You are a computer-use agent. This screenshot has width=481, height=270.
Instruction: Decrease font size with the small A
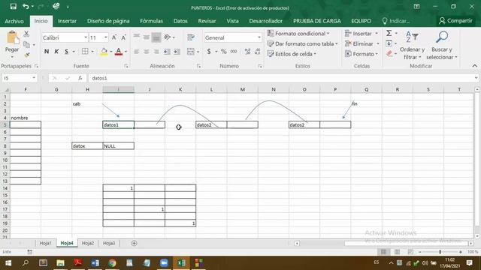pos(123,37)
